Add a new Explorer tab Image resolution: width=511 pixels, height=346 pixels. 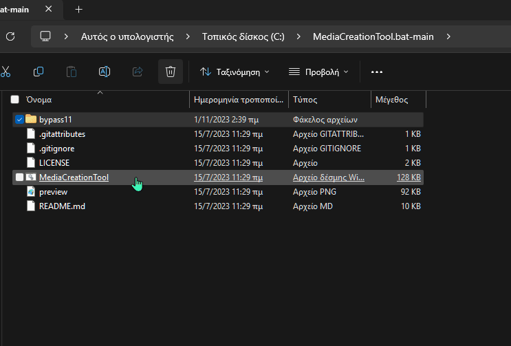point(79,10)
